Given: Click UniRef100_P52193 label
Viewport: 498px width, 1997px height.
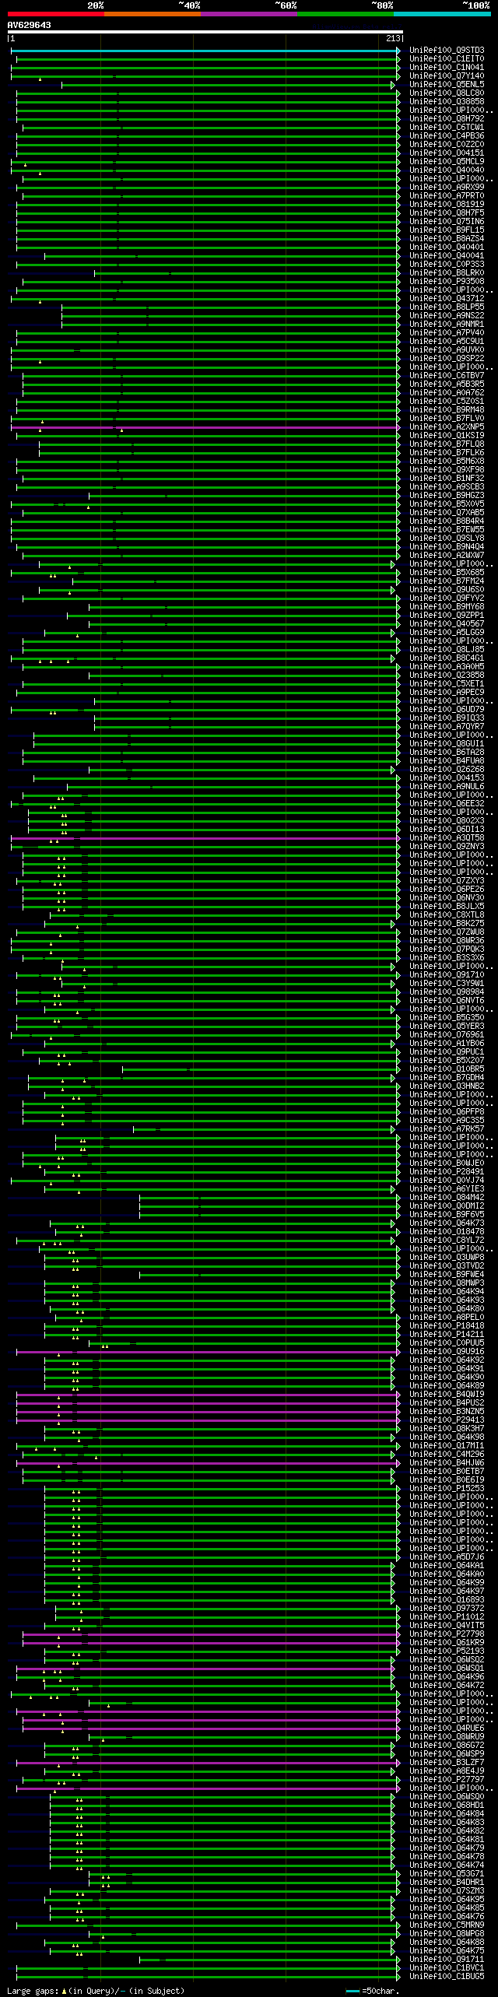Looking at the screenshot, I should 447,1651.
